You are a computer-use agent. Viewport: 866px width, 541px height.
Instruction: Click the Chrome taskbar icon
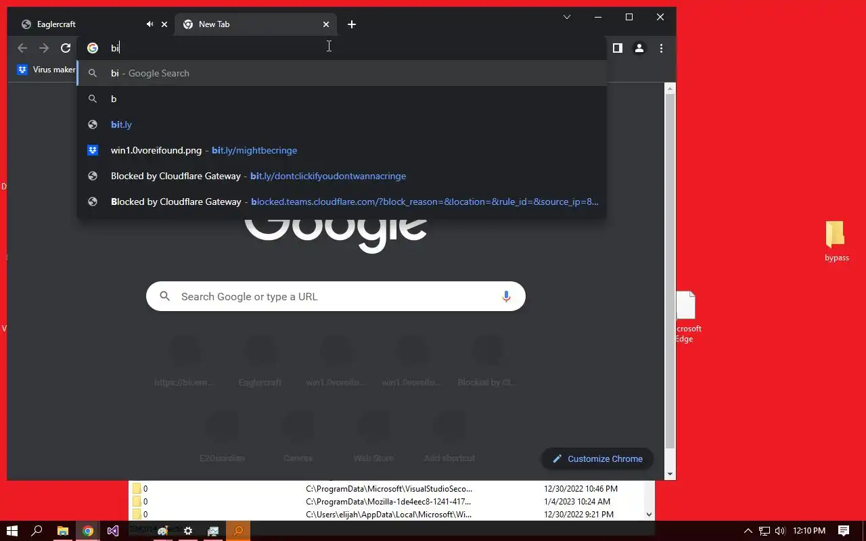tap(88, 531)
